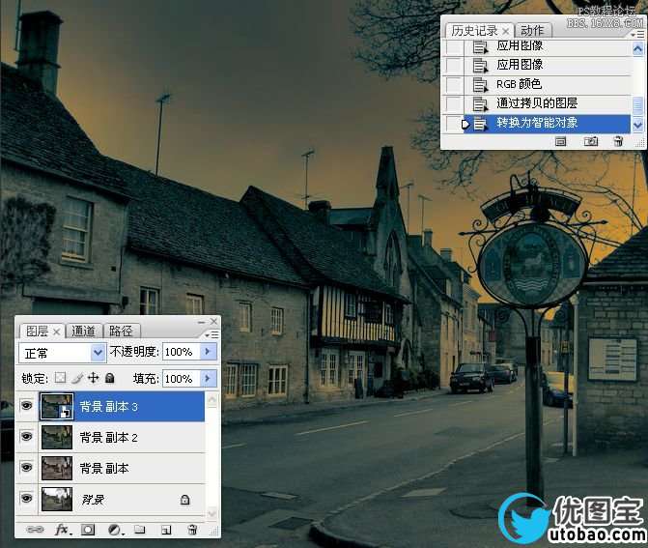Delete current history state trash icon
The height and width of the screenshot is (548, 648).
(x=618, y=141)
